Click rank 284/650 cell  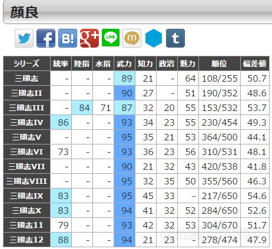click(220, 210)
